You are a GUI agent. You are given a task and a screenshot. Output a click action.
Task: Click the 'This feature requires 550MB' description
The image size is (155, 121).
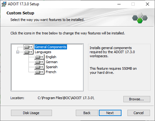(113, 70)
